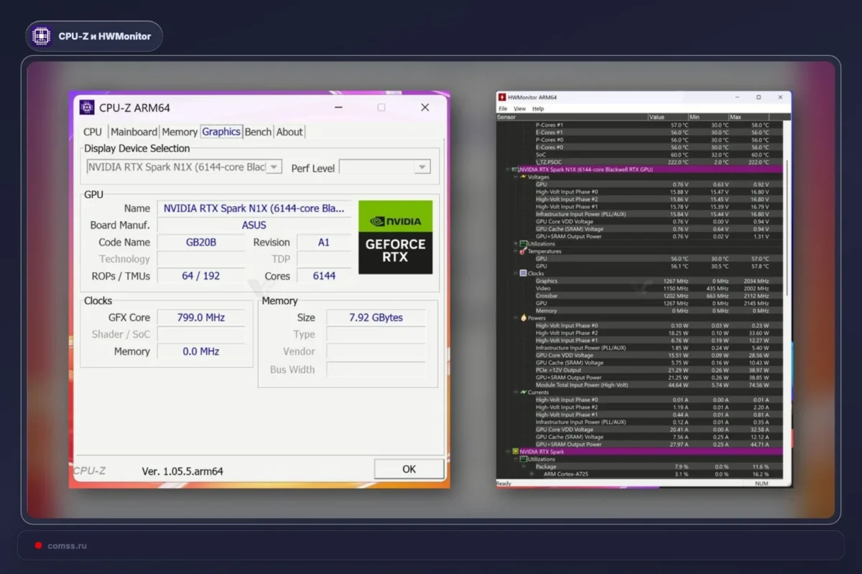Click the NUM indicator in HWMonitor status bar
The width and height of the screenshot is (862, 574).
[761, 484]
